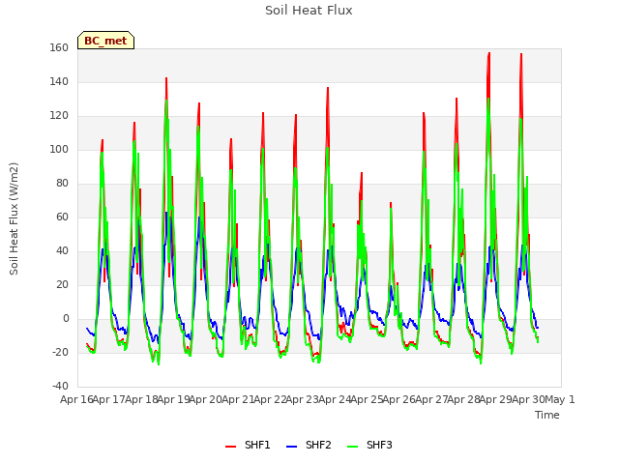The height and width of the screenshot is (464, 619).
Task: Click the Soil Heat Flux (W/m2) axis label
Action: [14, 218]
